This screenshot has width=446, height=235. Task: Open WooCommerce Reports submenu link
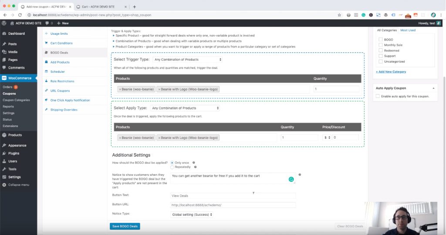tap(8, 107)
